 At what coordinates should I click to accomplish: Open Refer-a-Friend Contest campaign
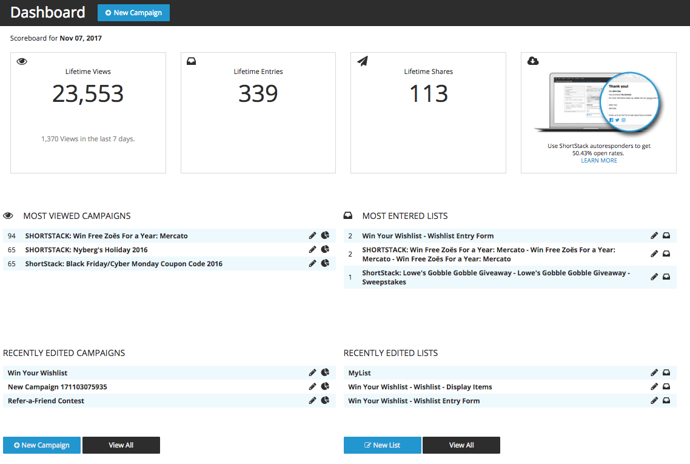pyautogui.click(x=46, y=401)
